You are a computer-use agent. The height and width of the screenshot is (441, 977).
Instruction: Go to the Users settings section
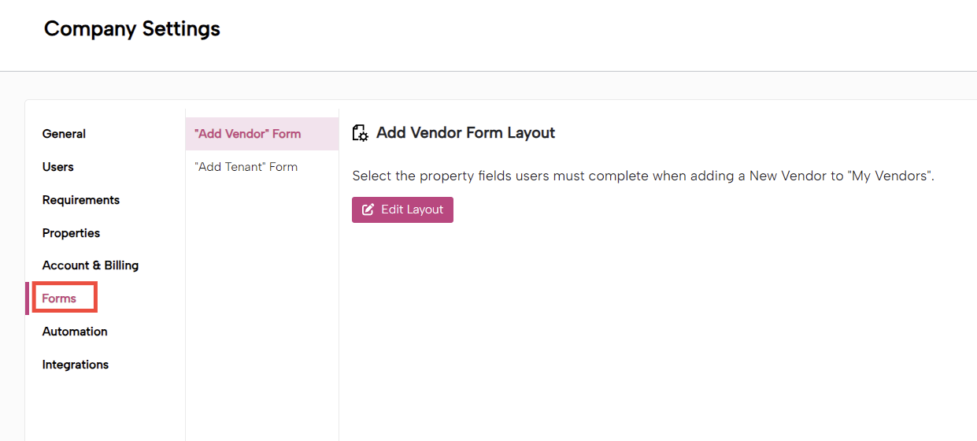coord(57,167)
